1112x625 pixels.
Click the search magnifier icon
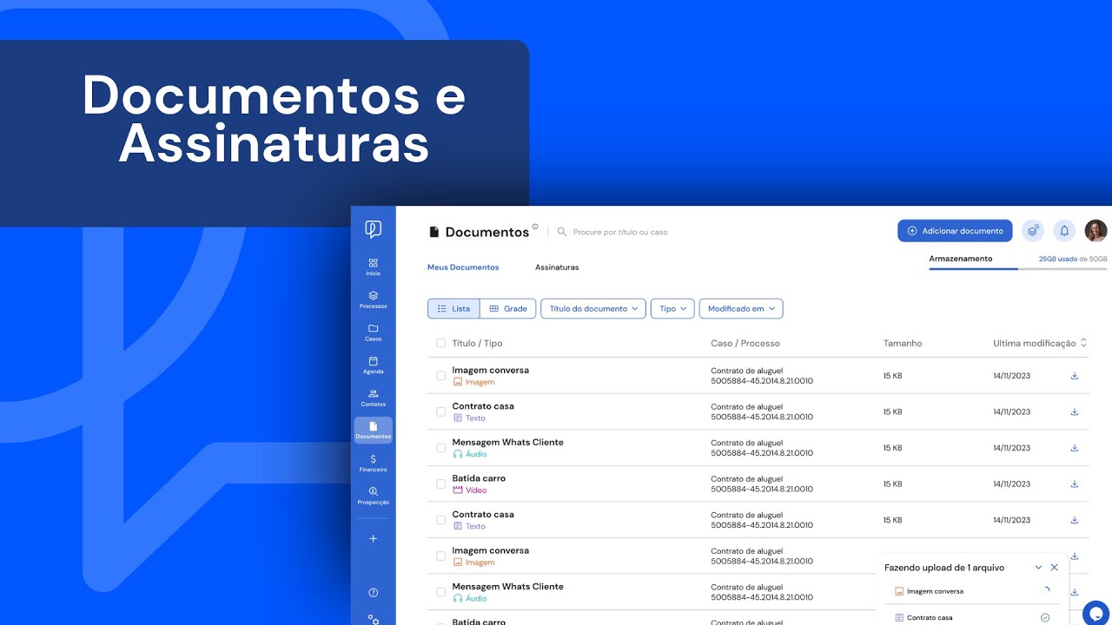[x=562, y=232]
